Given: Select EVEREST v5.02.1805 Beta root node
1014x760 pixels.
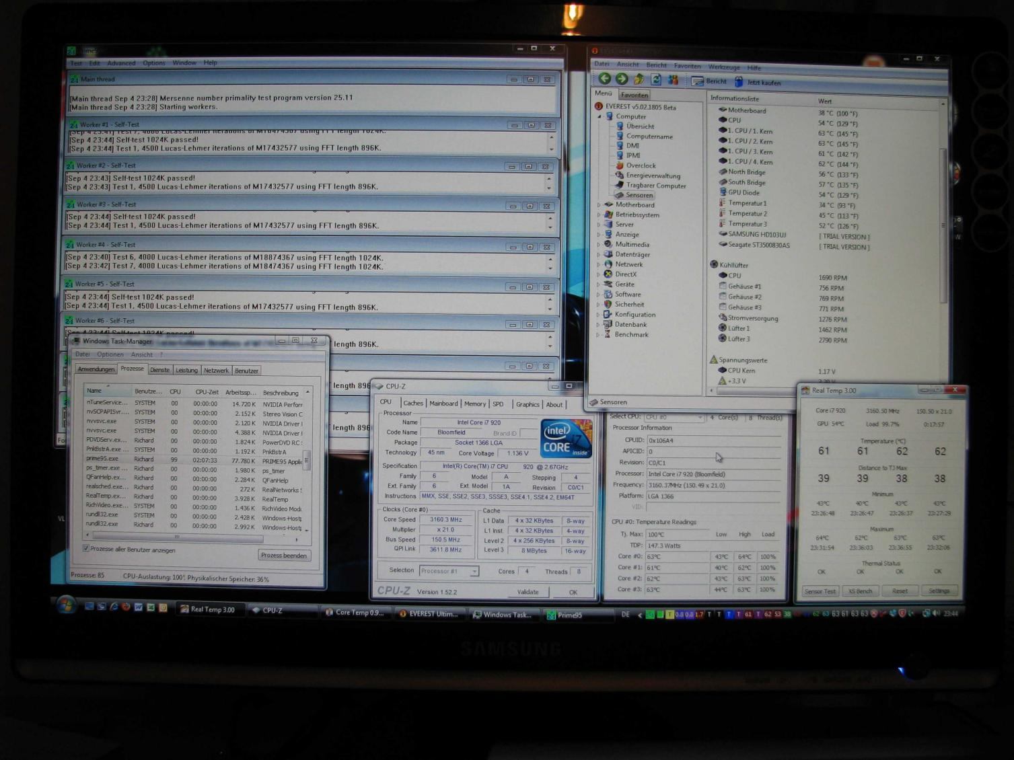Looking at the screenshot, I should (x=635, y=106).
